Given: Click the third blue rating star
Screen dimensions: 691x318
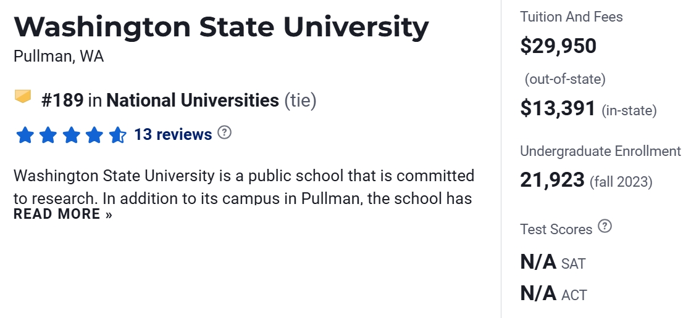Looking at the screenshot, I should click(x=72, y=135).
